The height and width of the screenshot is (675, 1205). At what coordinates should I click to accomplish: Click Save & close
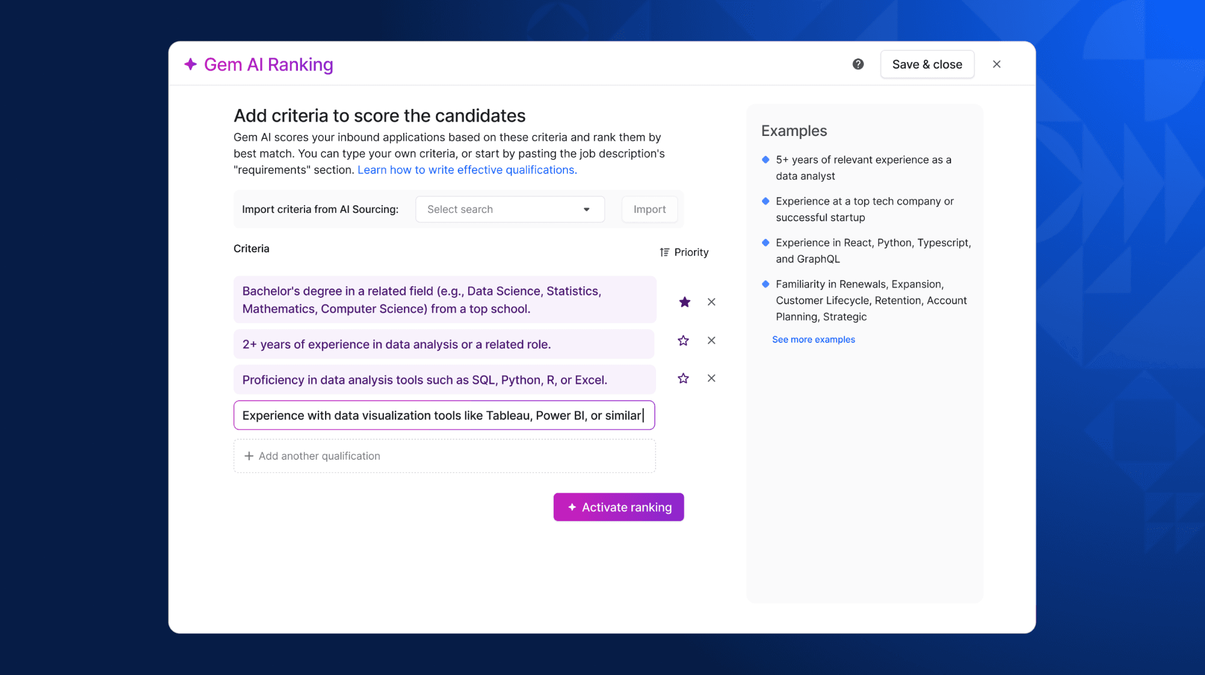pyautogui.click(x=927, y=64)
